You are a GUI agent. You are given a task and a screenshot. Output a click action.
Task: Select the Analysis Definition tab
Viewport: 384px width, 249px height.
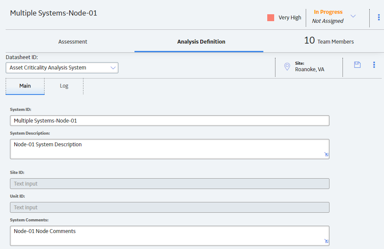click(x=202, y=42)
